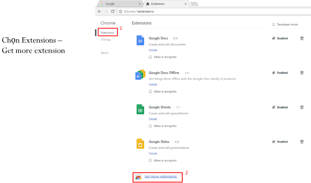The height and width of the screenshot is (183, 311).
Task: Click the Google Sheets green icon
Action: 140,109
